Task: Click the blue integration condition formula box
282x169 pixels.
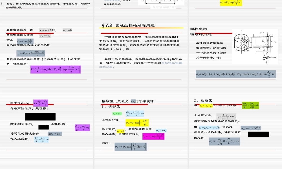Action: tap(135, 114)
